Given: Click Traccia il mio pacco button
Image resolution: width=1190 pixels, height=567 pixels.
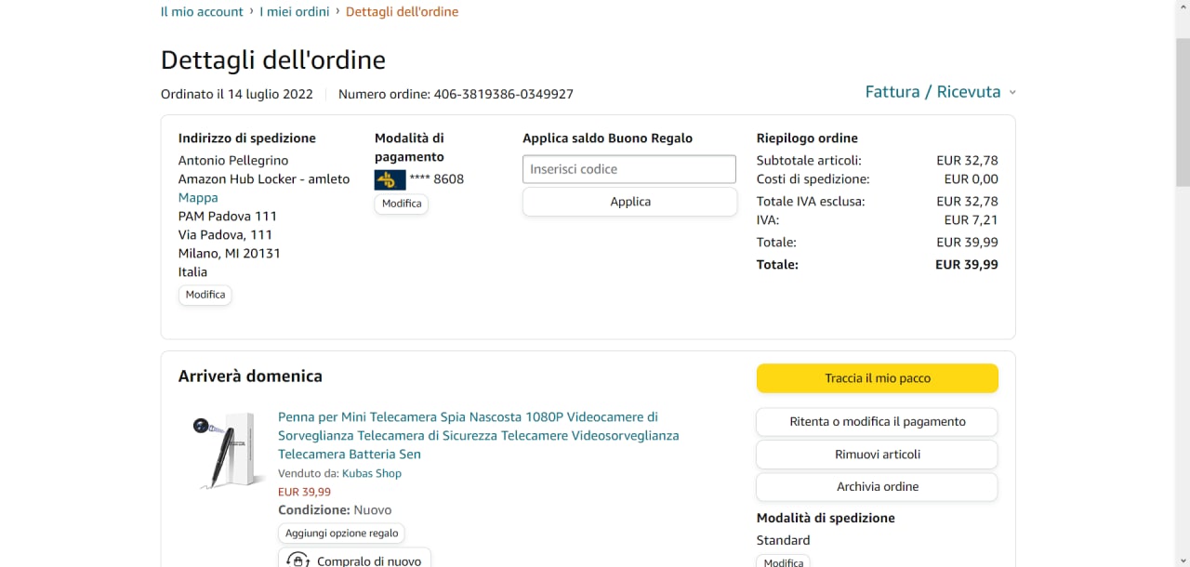Looking at the screenshot, I should pos(877,378).
